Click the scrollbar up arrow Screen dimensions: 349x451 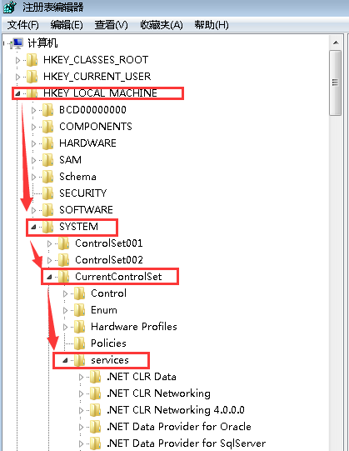336,43
